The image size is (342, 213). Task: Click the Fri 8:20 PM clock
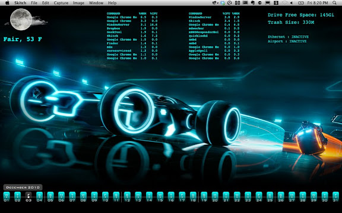coord(318,3)
